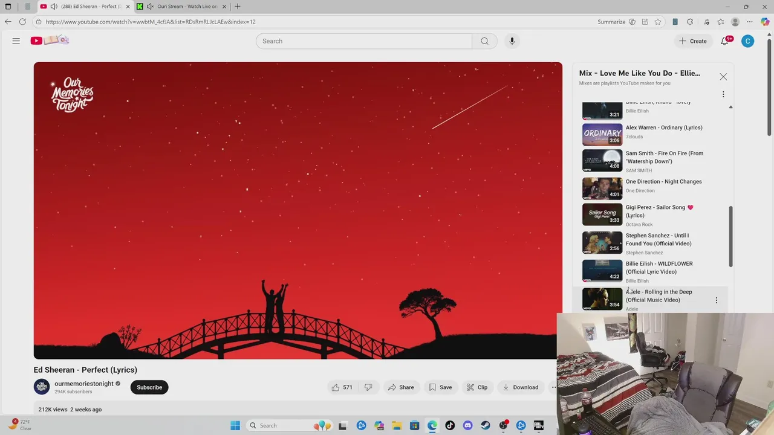Open the Create menu

point(693,41)
